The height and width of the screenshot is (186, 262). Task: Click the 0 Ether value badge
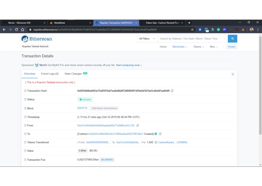pyautogui.click(x=83, y=151)
